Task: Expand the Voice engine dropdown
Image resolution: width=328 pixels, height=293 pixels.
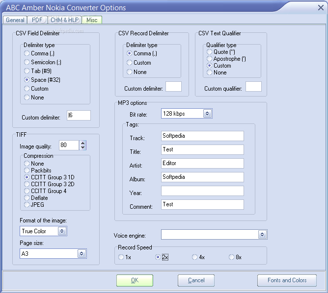Action: [262, 235]
